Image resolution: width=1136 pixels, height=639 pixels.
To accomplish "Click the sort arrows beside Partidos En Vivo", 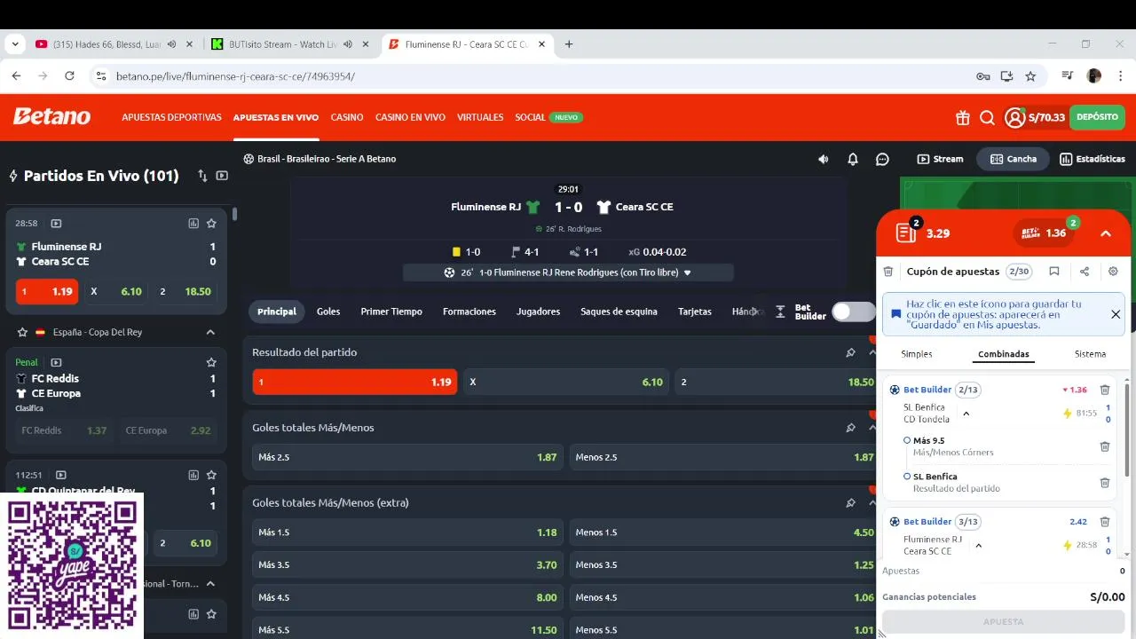I will point(202,176).
